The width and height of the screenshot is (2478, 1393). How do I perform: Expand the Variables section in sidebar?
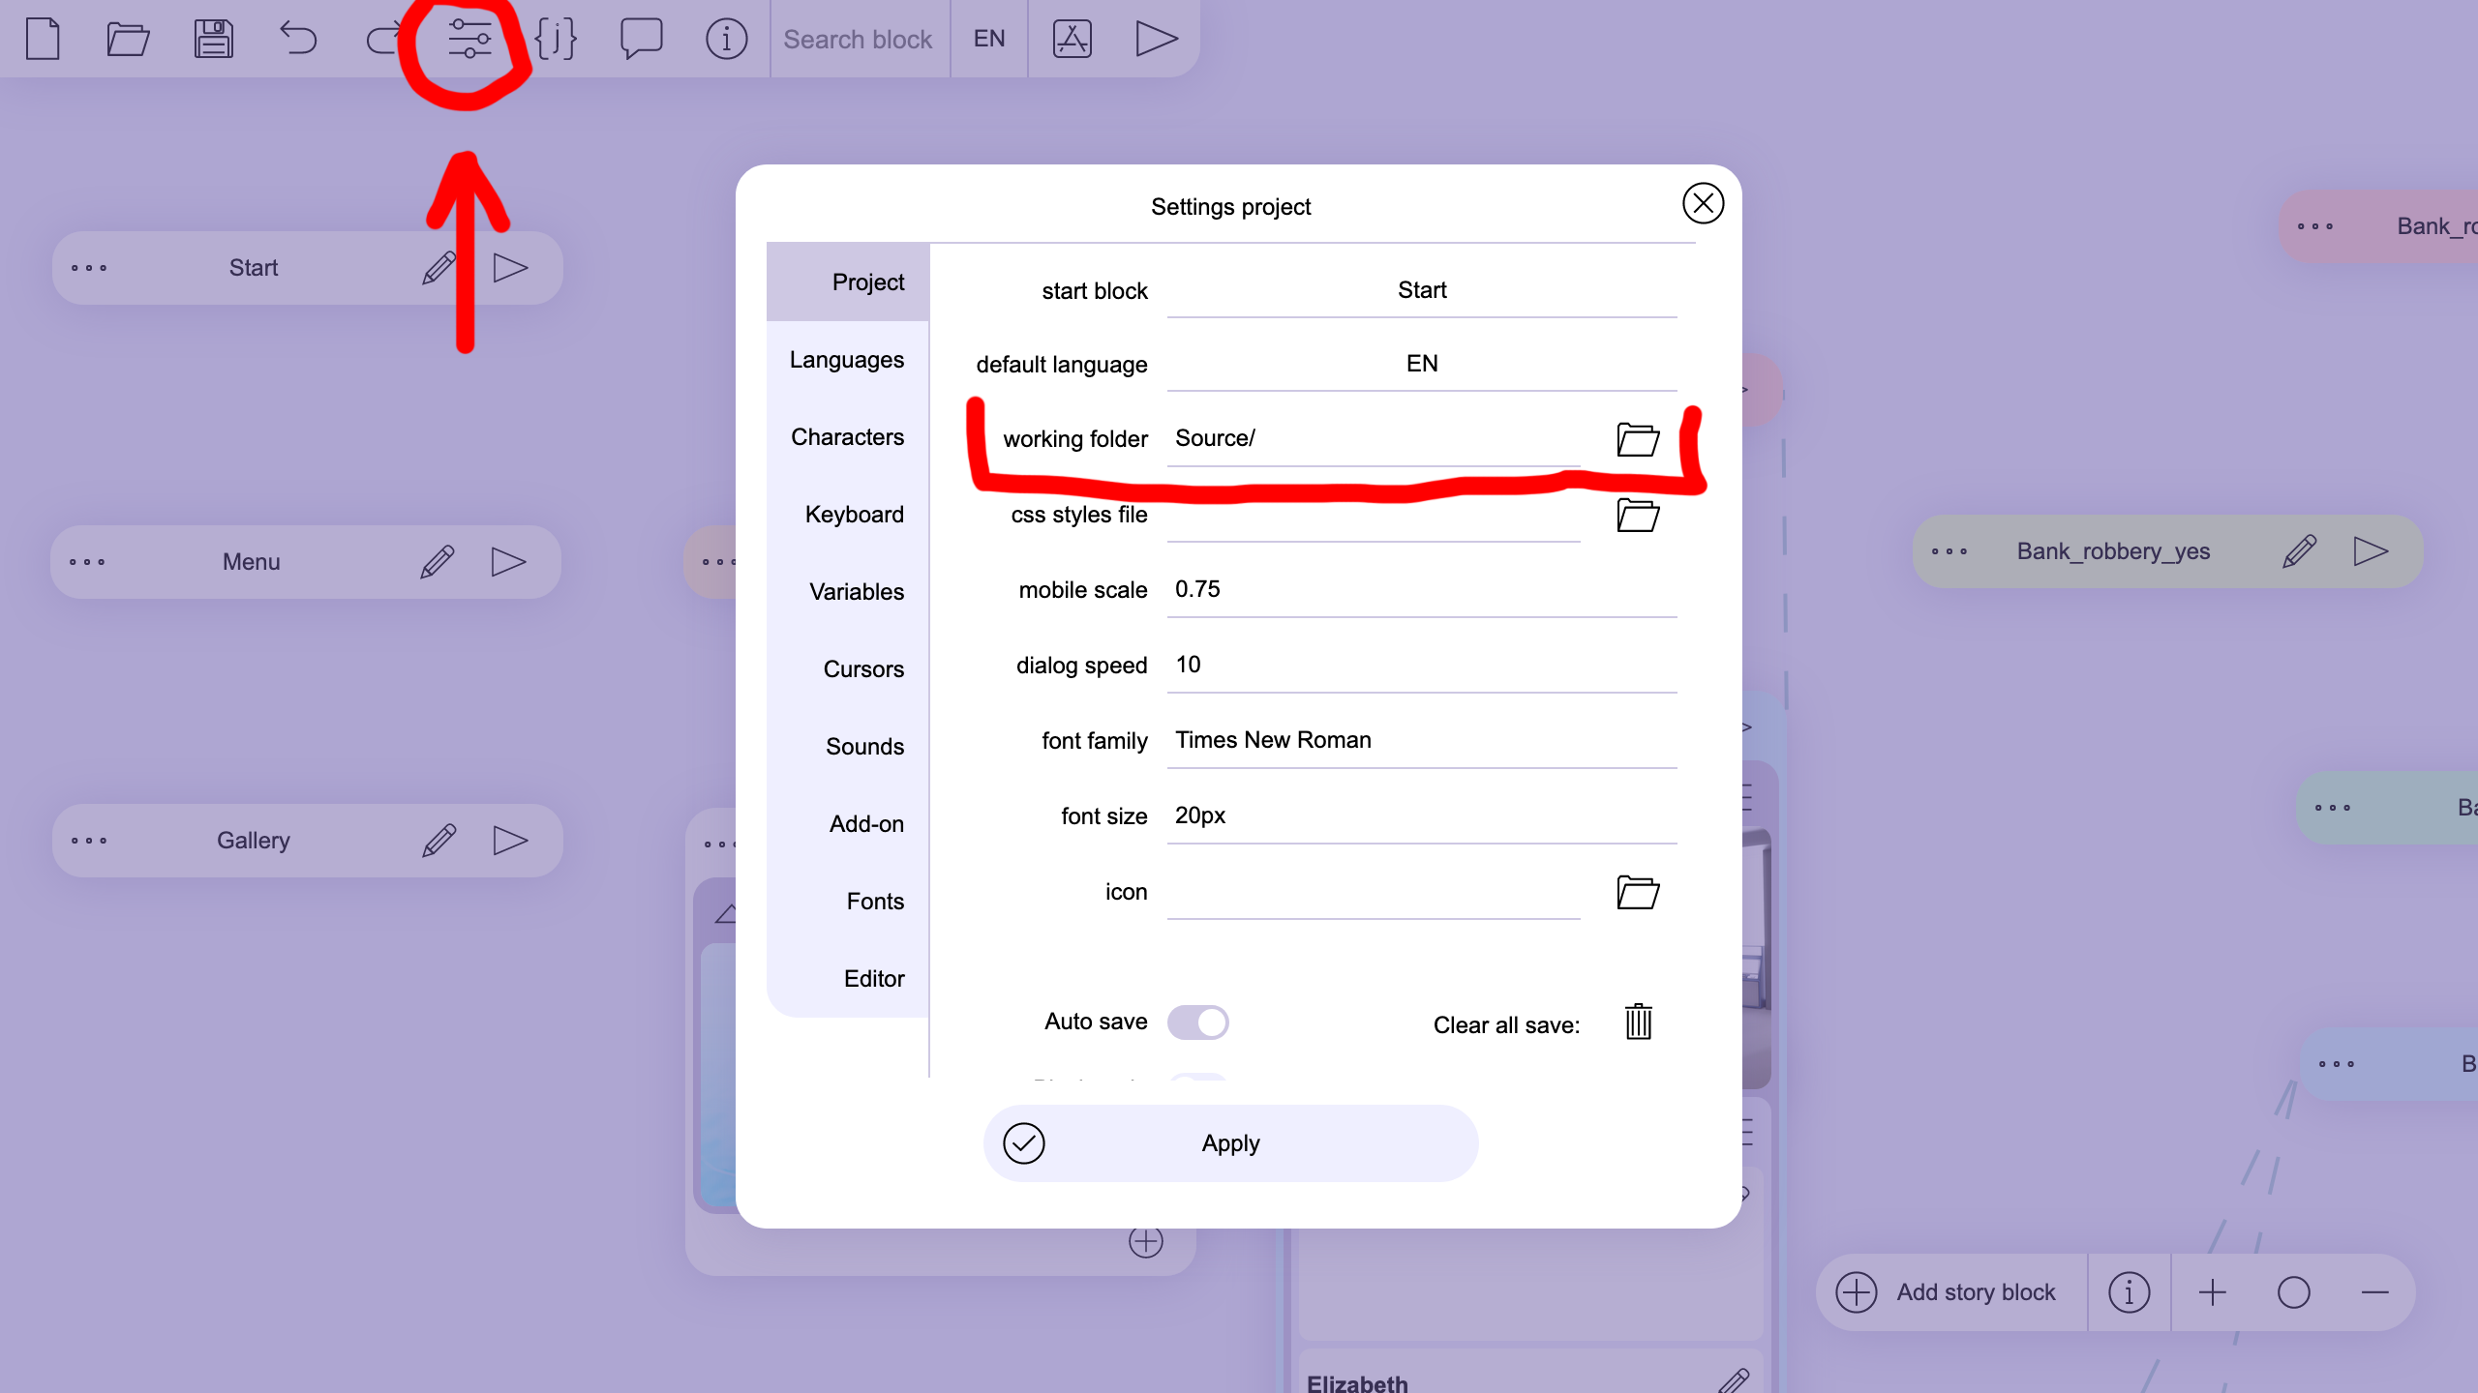856,590
